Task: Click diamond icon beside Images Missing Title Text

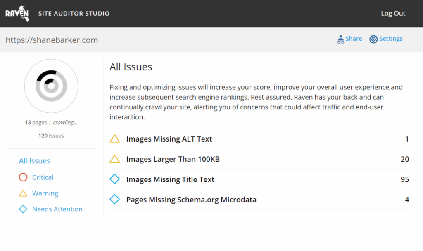Action: 114,179
